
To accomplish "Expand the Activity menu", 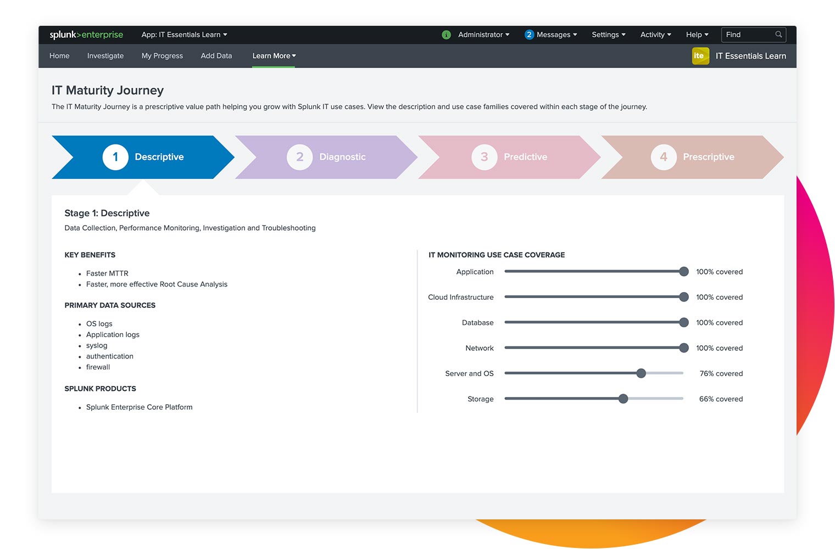I will [x=655, y=35].
